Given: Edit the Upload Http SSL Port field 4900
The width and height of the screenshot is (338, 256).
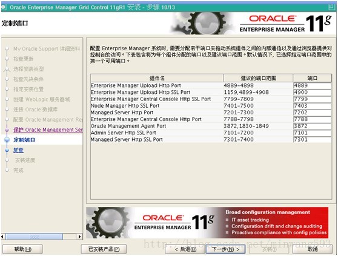Looking at the screenshot, I should click(x=312, y=92).
